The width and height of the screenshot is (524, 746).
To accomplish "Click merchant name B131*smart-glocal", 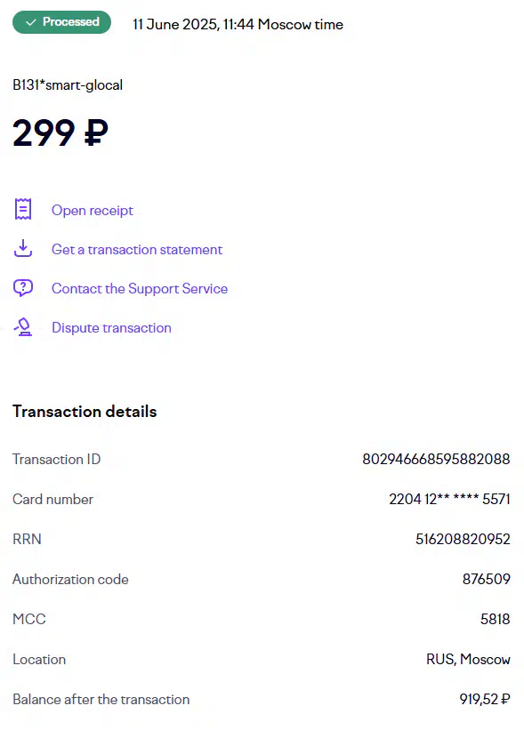I will pyautogui.click(x=68, y=85).
